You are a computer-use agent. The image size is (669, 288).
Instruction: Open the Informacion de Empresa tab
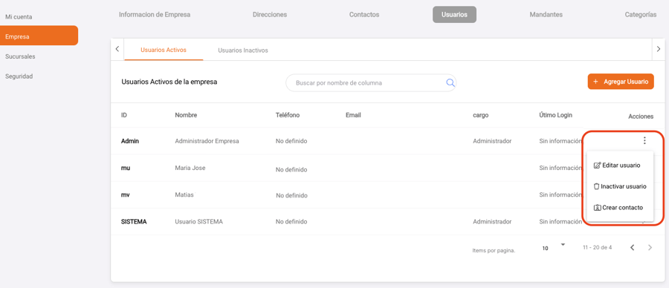(x=155, y=15)
